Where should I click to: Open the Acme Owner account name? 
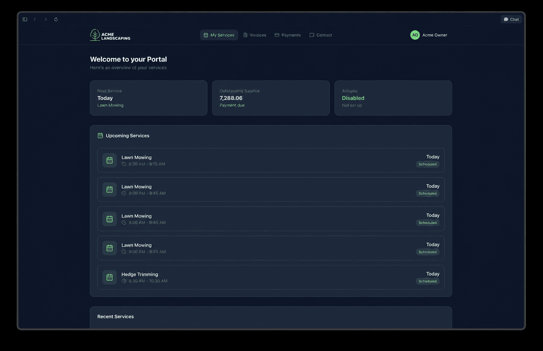pos(435,35)
